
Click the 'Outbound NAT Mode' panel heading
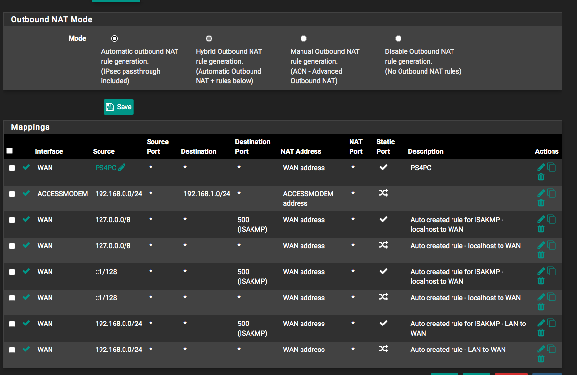tap(51, 19)
